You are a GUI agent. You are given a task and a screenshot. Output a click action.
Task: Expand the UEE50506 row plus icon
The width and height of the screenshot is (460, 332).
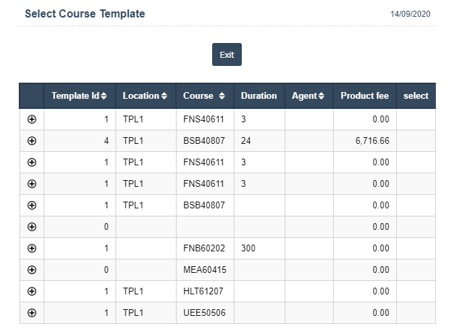(x=32, y=313)
